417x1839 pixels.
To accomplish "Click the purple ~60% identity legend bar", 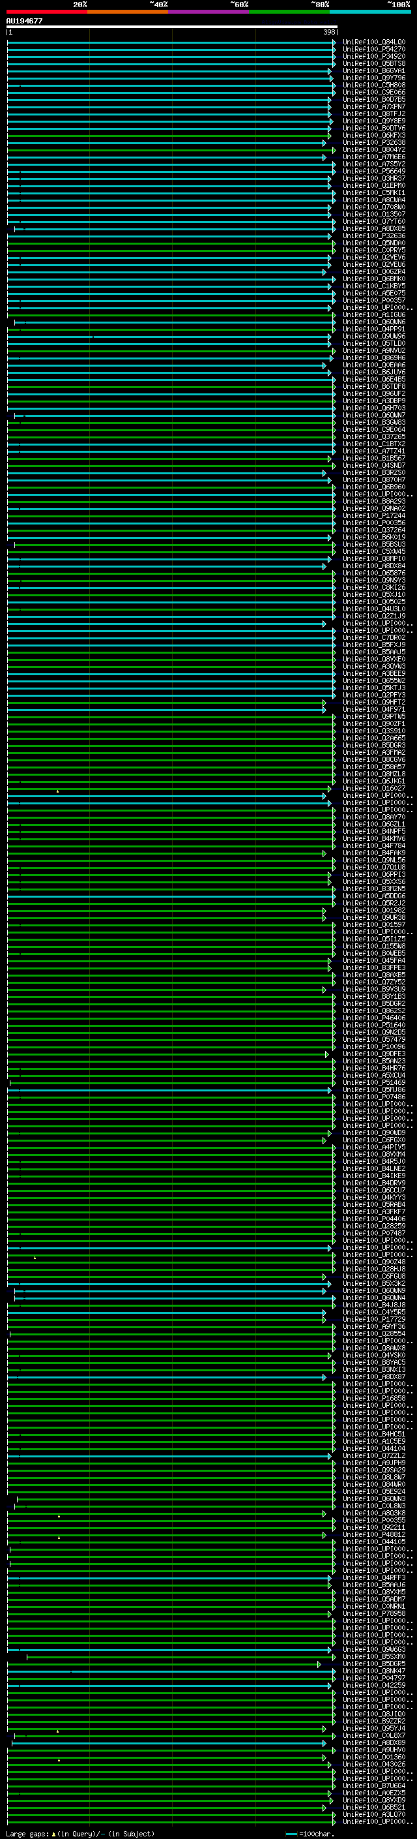I will coord(209,12).
